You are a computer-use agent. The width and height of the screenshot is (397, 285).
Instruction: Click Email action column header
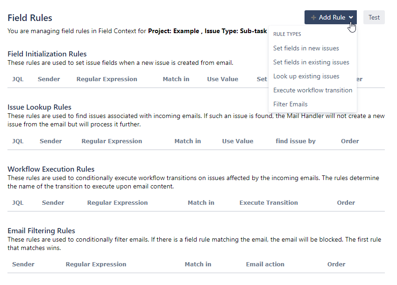click(265, 264)
